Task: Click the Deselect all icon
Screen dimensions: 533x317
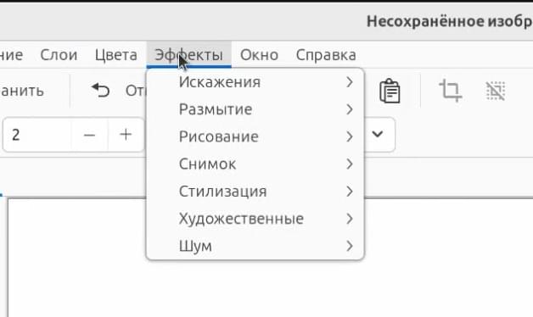Action: (x=496, y=91)
